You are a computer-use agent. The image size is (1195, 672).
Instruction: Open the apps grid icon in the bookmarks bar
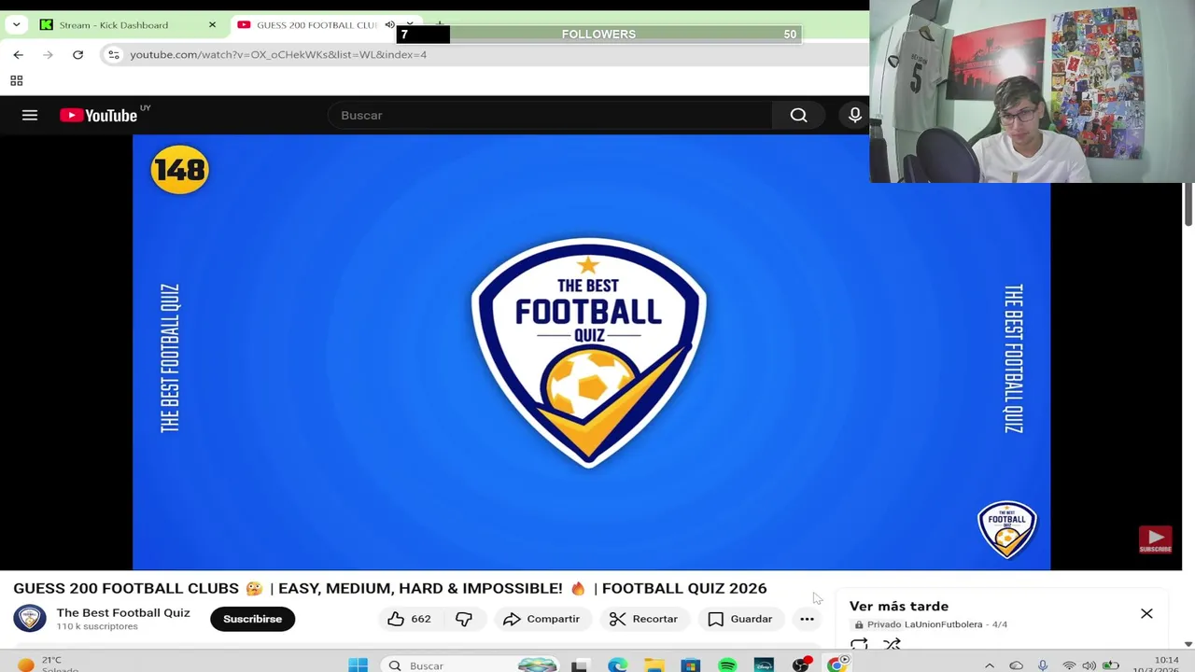coord(16,81)
